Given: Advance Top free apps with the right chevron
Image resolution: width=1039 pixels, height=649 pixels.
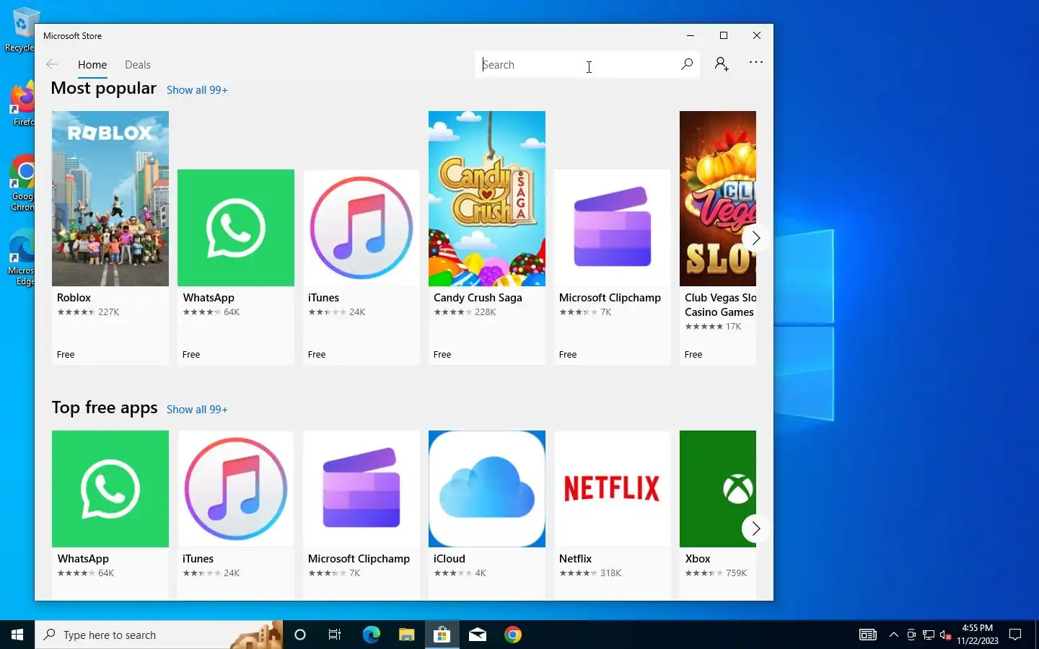Looking at the screenshot, I should pyautogui.click(x=755, y=529).
